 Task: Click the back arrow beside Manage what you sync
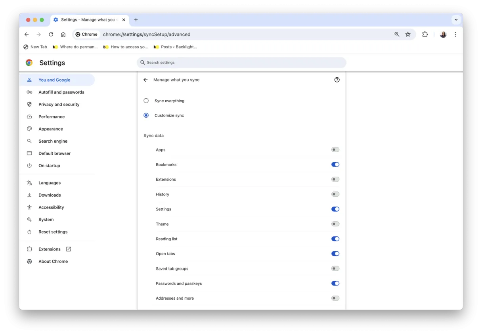coord(145,80)
